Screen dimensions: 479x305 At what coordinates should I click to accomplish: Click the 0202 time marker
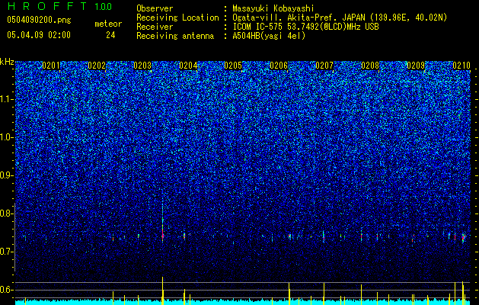tap(97, 66)
